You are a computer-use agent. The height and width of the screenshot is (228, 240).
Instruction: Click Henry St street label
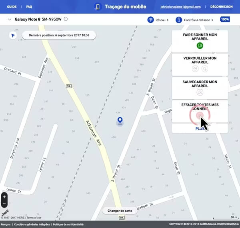[x=228, y=162]
